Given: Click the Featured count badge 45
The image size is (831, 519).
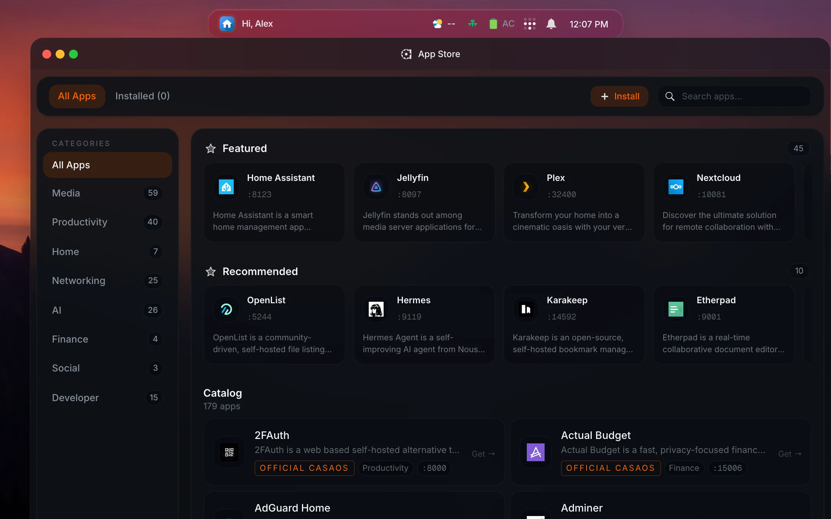Looking at the screenshot, I should point(798,149).
